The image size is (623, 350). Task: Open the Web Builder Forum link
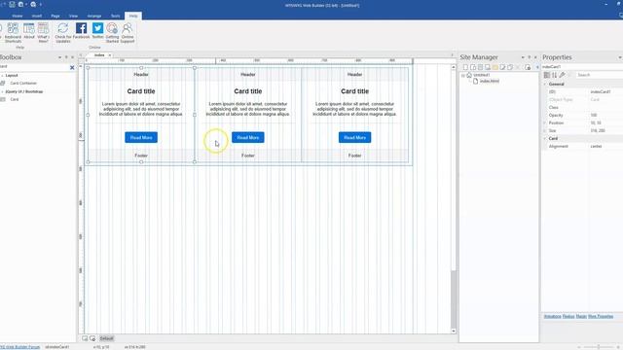coord(19,347)
